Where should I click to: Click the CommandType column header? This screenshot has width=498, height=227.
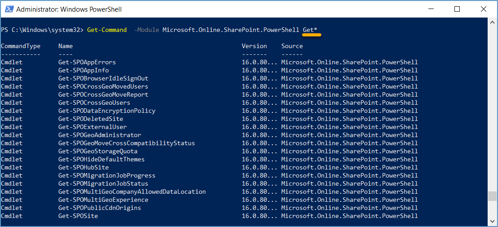(x=21, y=46)
